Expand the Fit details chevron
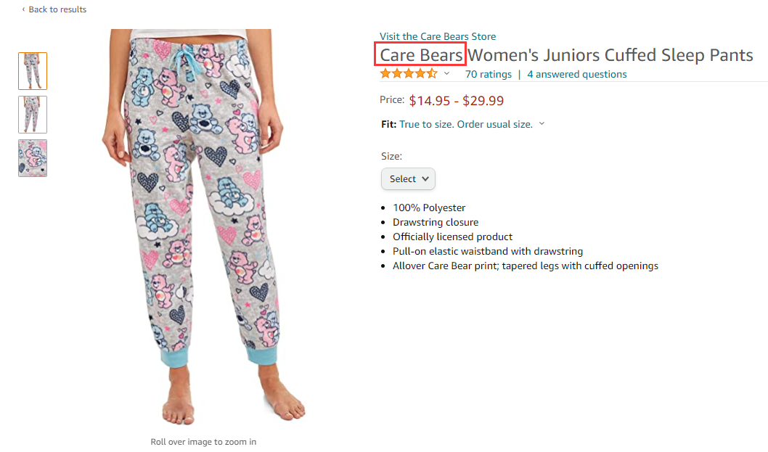 click(x=542, y=124)
